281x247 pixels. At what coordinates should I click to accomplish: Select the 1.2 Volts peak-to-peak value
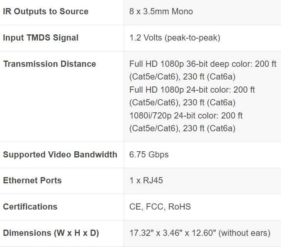pos(175,38)
